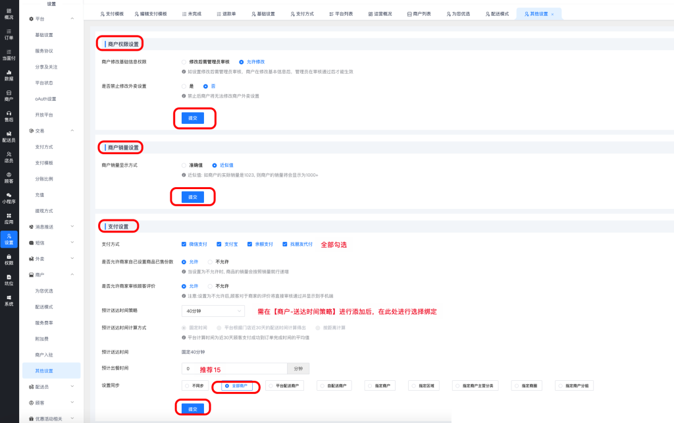Open the 数据 data sidebar icon
This screenshot has width=674, height=423.
9,75
